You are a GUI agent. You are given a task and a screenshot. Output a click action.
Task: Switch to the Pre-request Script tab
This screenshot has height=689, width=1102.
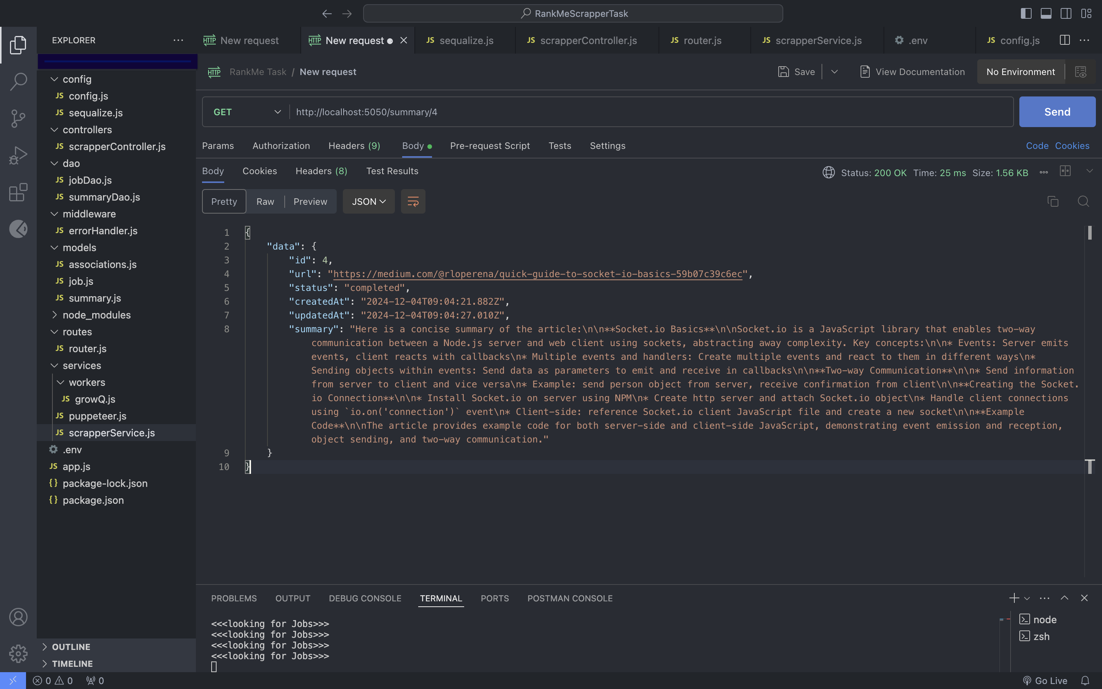[x=489, y=146]
